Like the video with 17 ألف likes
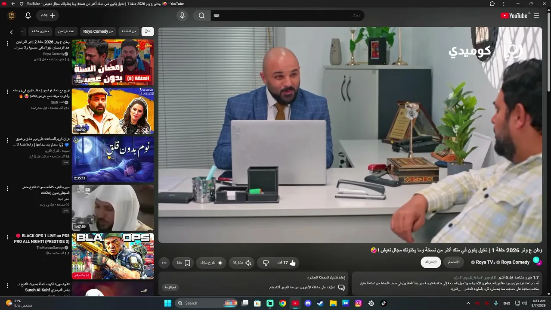This screenshot has width=551, height=310. point(287,263)
